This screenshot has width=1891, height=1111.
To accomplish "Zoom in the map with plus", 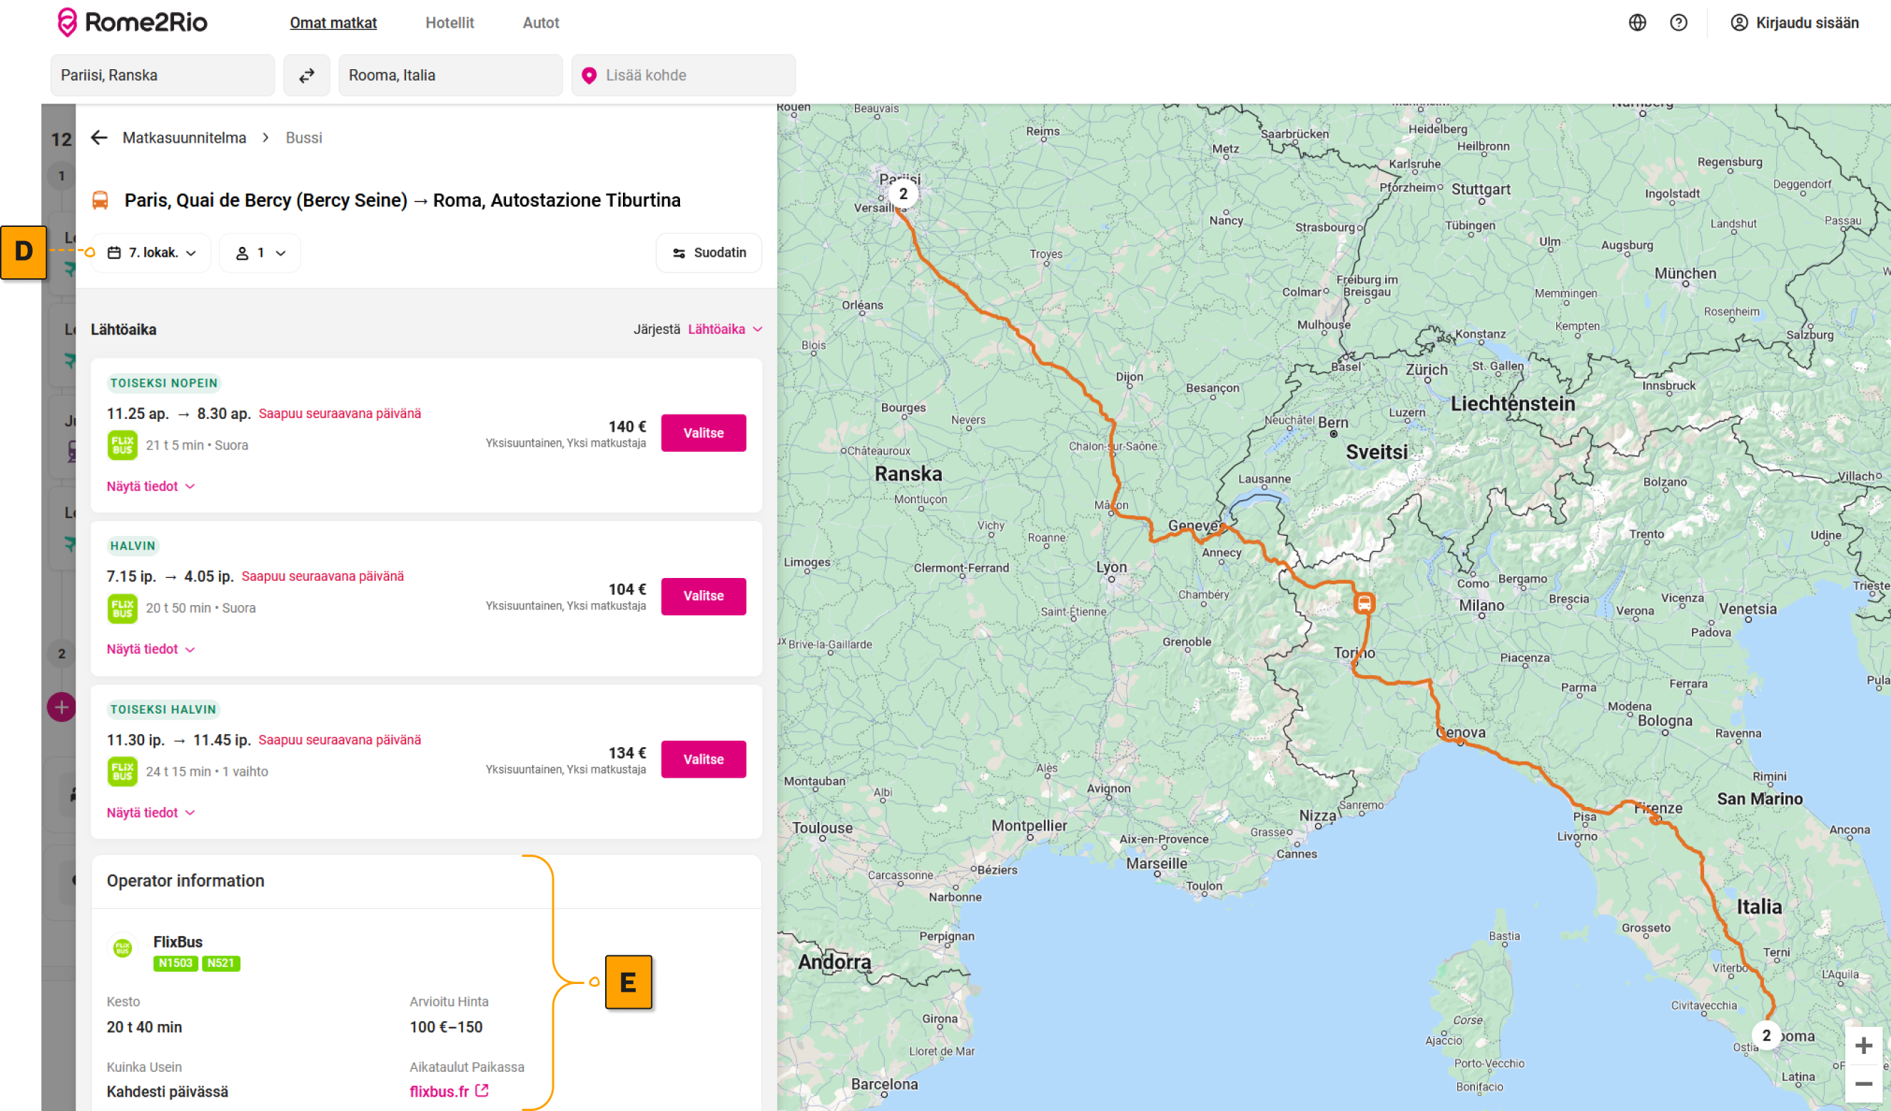I will (1863, 1046).
